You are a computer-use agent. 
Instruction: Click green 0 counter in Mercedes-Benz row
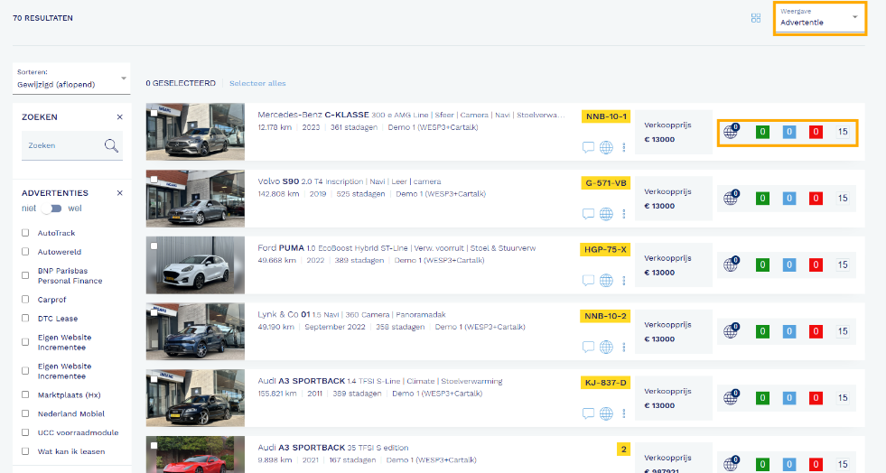click(762, 132)
